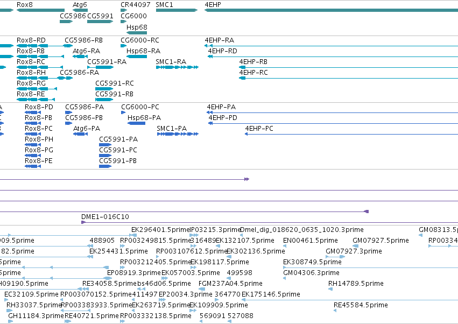The width and height of the screenshot is (458, 324).
Task: Select the CG6000-RC transcript label
Action: pos(140,40)
